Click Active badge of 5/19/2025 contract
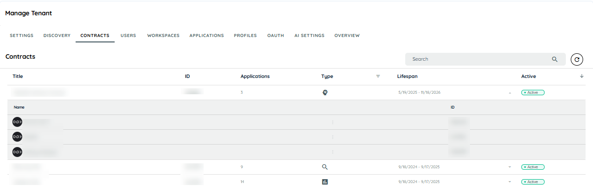The width and height of the screenshot is (593, 189). pos(533,92)
